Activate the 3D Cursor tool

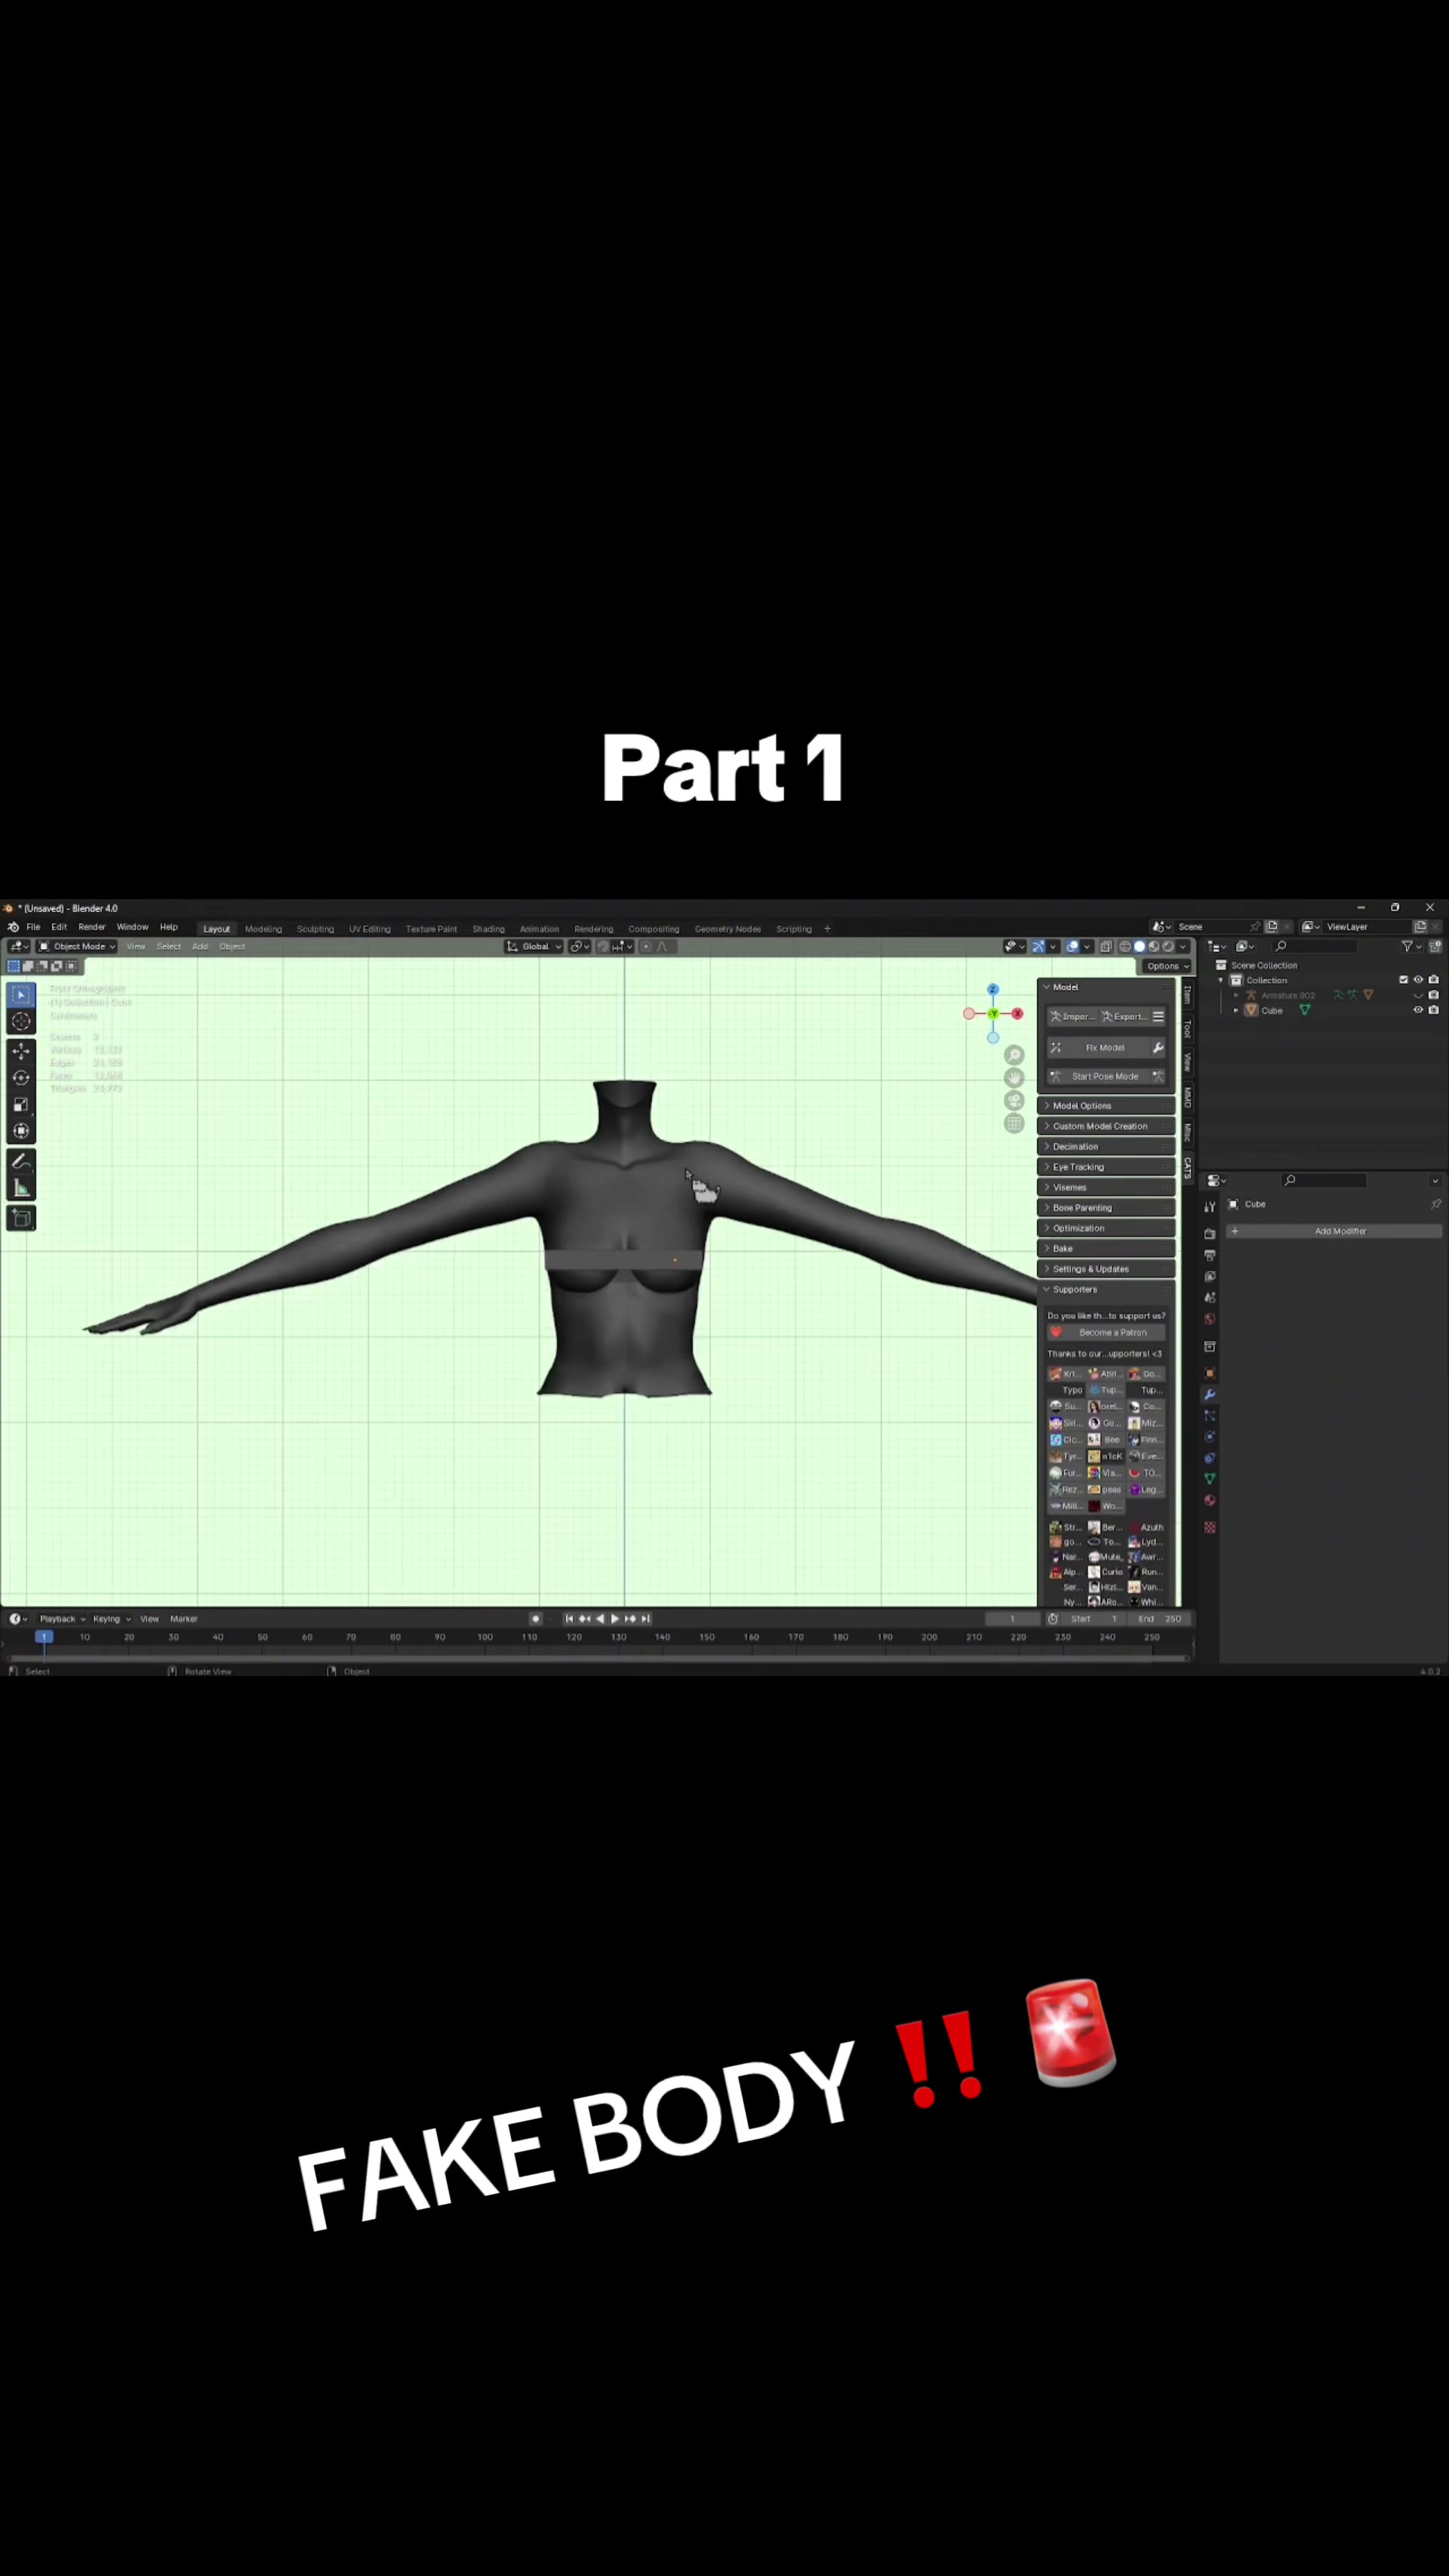click(x=21, y=1021)
